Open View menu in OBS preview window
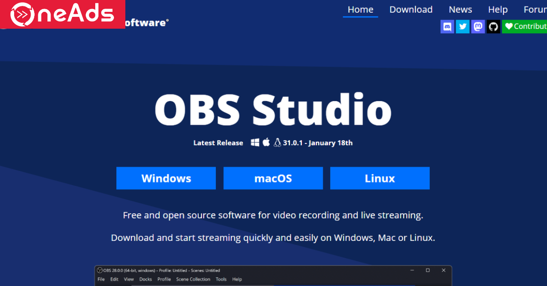This screenshot has width=547, height=286. (129, 279)
